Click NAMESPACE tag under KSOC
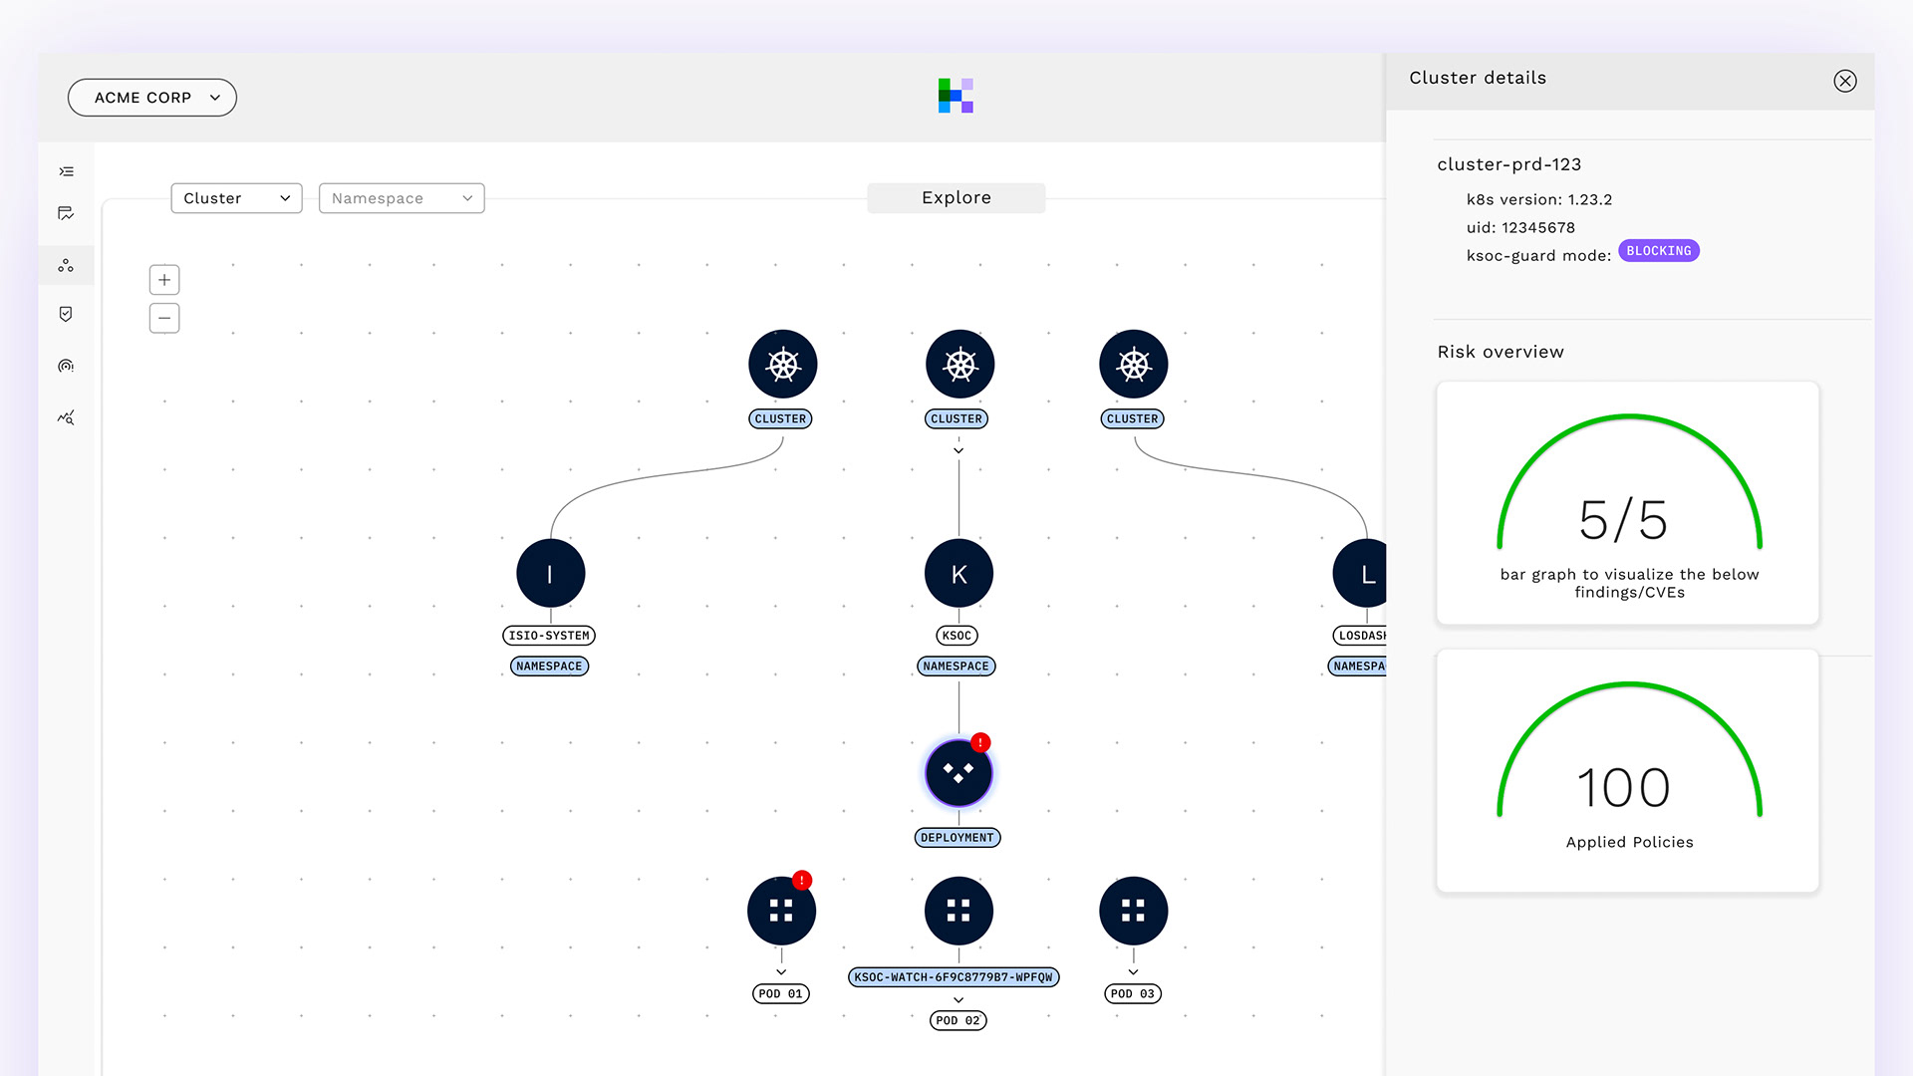This screenshot has width=1913, height=1076. point(956,667)
